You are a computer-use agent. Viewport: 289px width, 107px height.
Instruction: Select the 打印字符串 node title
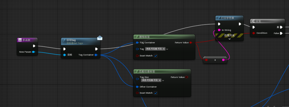[227, 18]
